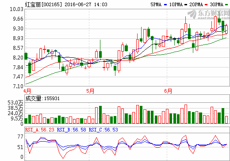Viewport: 230px width, 161px height.
Task: Click the red 20PMA color marker
Action: [206, 5]
